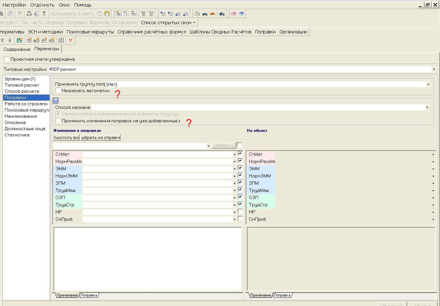
Task: Switch to the Содержание tab
Action: pos(17,49)
